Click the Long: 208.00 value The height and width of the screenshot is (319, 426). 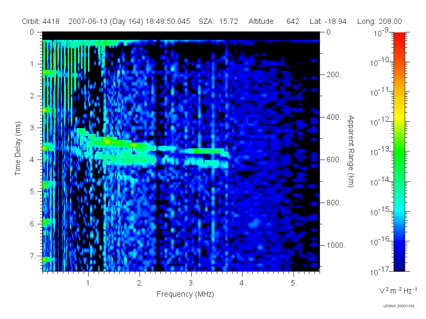pyautogui.click(x=379, y=21)
